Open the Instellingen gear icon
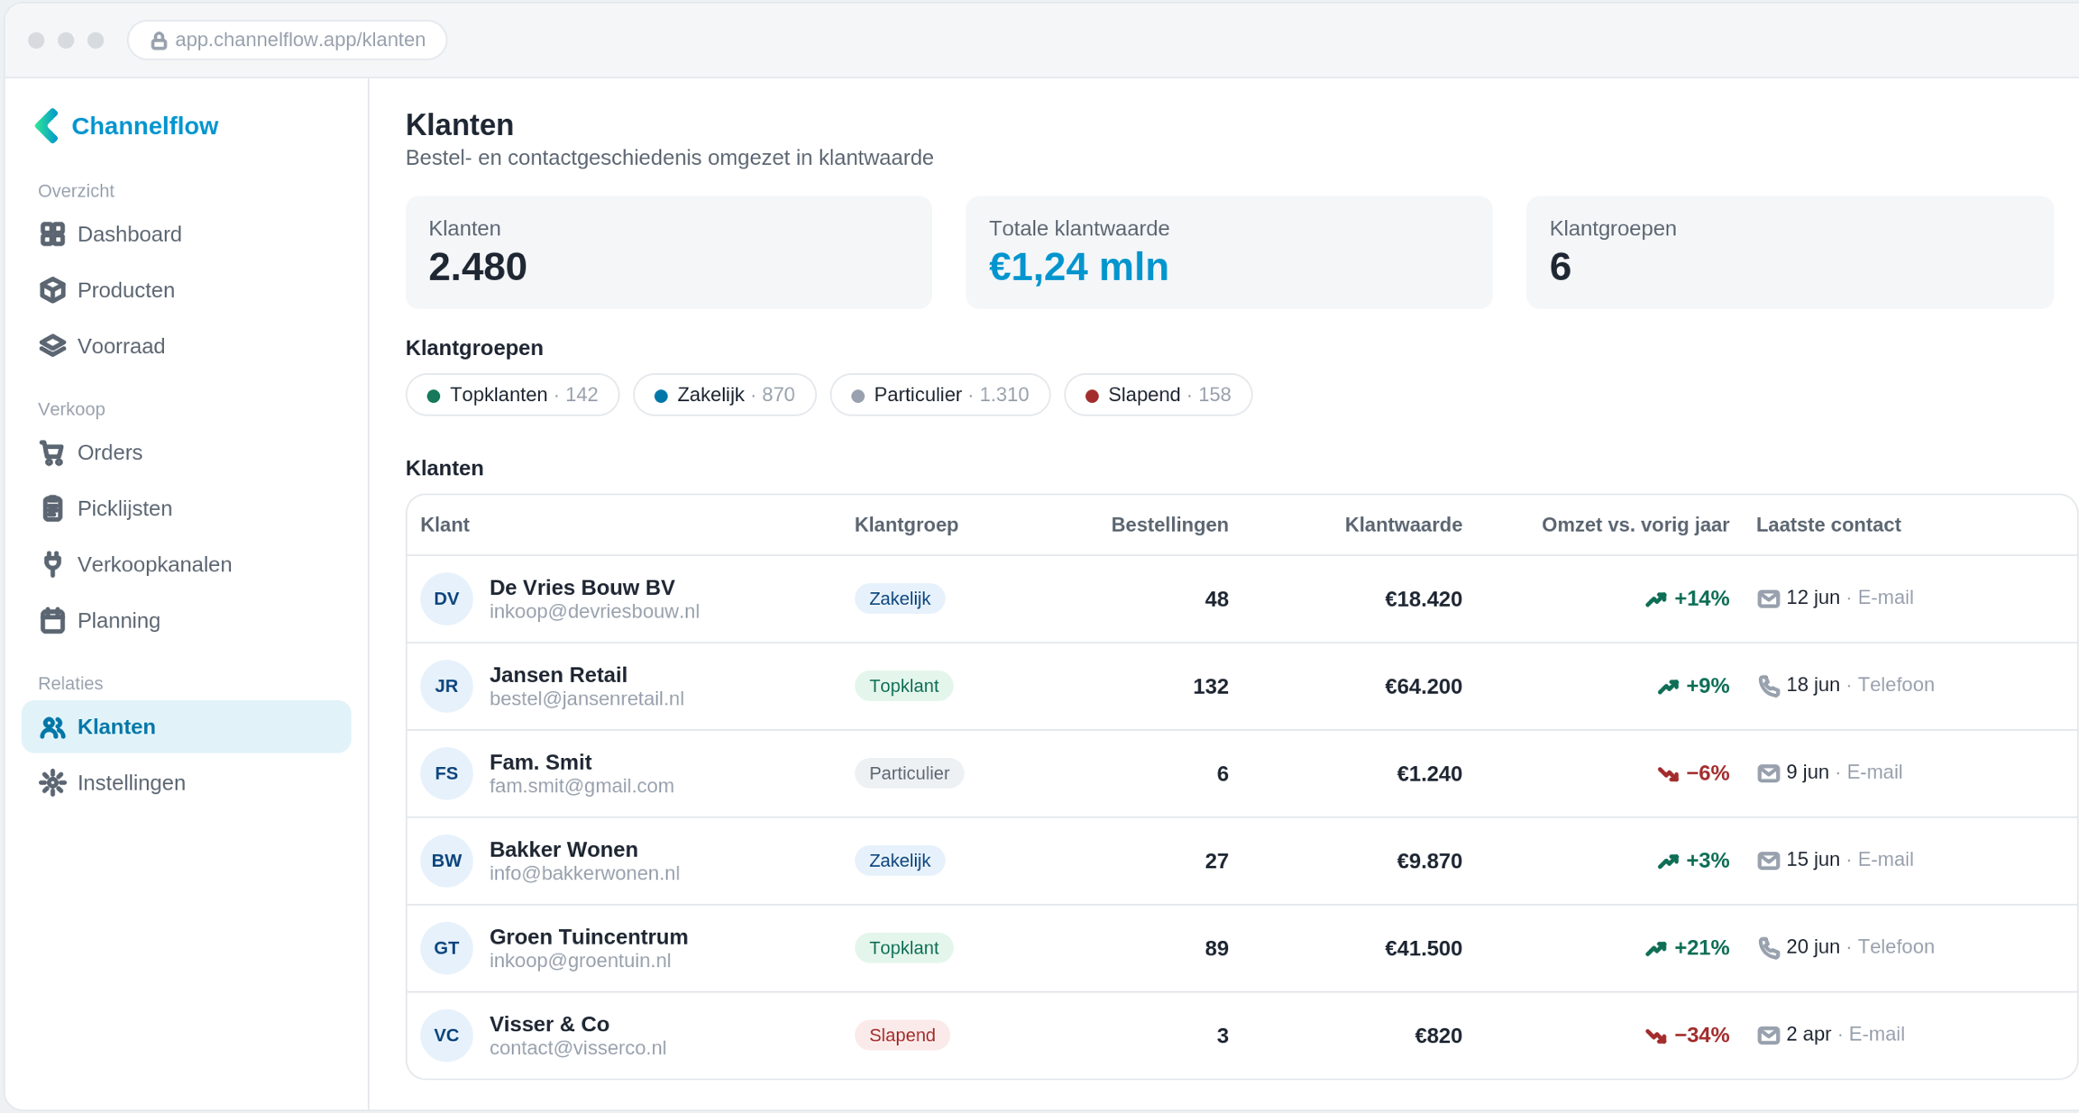2079x1113 pixels. coord(52,782)
